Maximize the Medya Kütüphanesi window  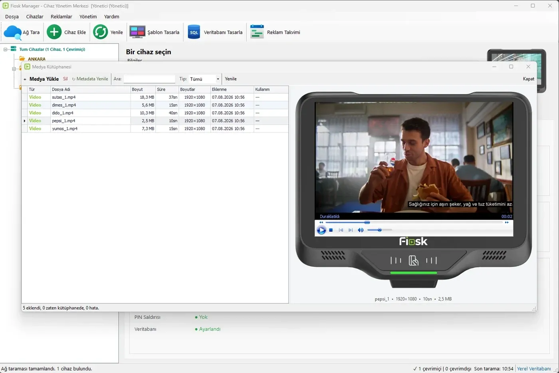(511, 67)
